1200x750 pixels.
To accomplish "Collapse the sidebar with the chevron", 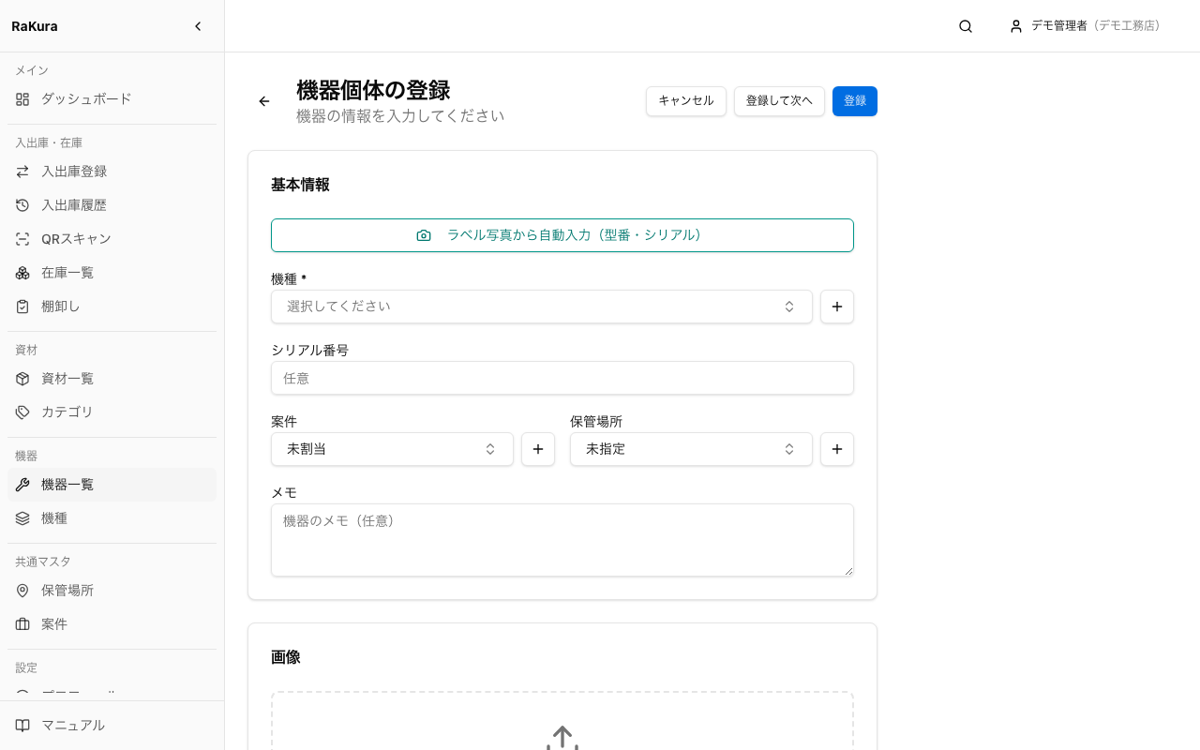I will (198, 26).
